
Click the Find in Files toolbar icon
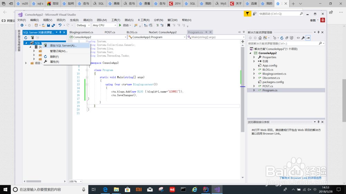pos(136,25)
